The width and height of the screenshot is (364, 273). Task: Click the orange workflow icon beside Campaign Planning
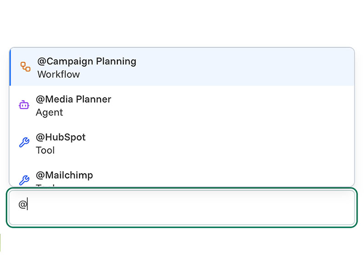coord(25,67)
